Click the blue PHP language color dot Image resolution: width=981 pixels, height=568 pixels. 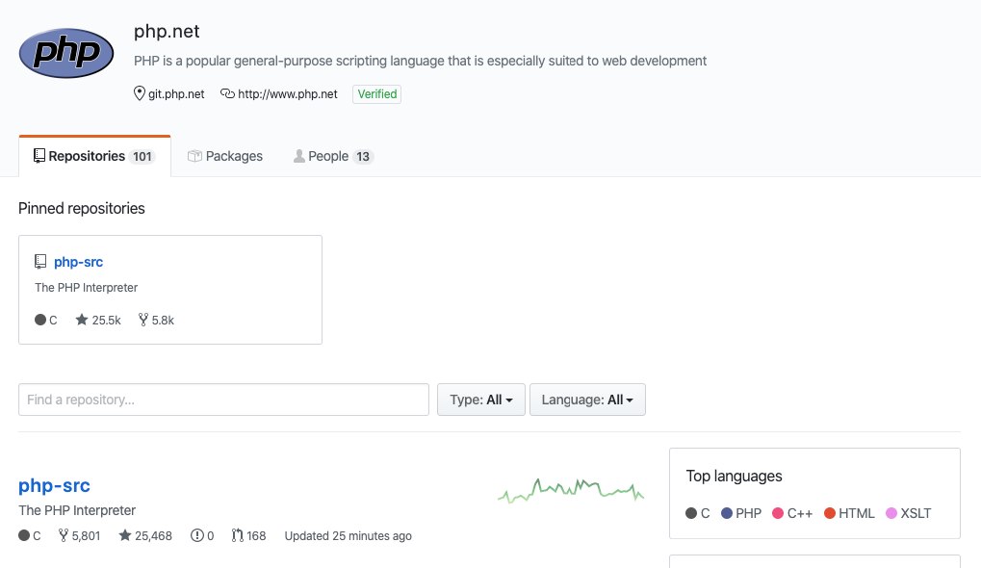[x=727, y=513]
